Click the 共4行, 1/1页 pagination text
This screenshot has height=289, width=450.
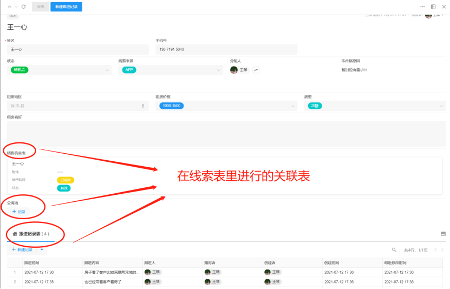415,250
